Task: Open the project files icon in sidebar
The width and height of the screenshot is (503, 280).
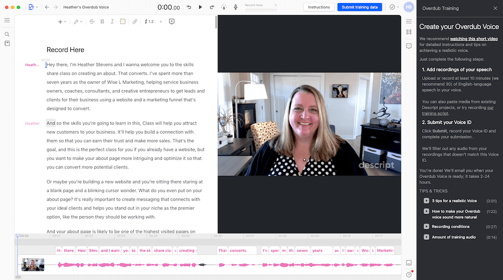Action: pos(7,43)
